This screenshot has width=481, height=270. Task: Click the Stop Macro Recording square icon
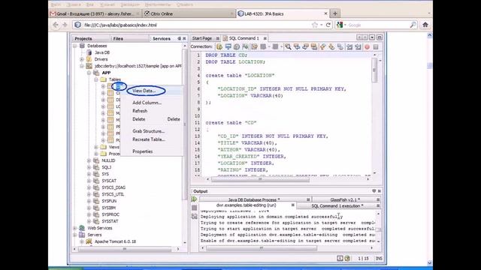pos(376,46)
